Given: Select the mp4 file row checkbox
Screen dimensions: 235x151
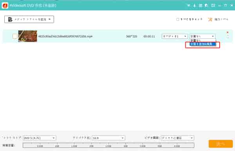Looking at the screenshot, I should coord(15,36).
